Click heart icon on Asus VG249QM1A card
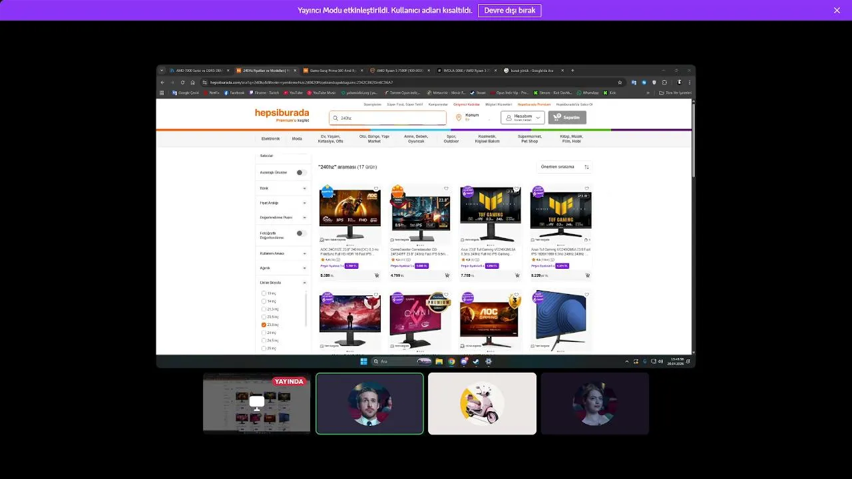 tap(517, 189)
